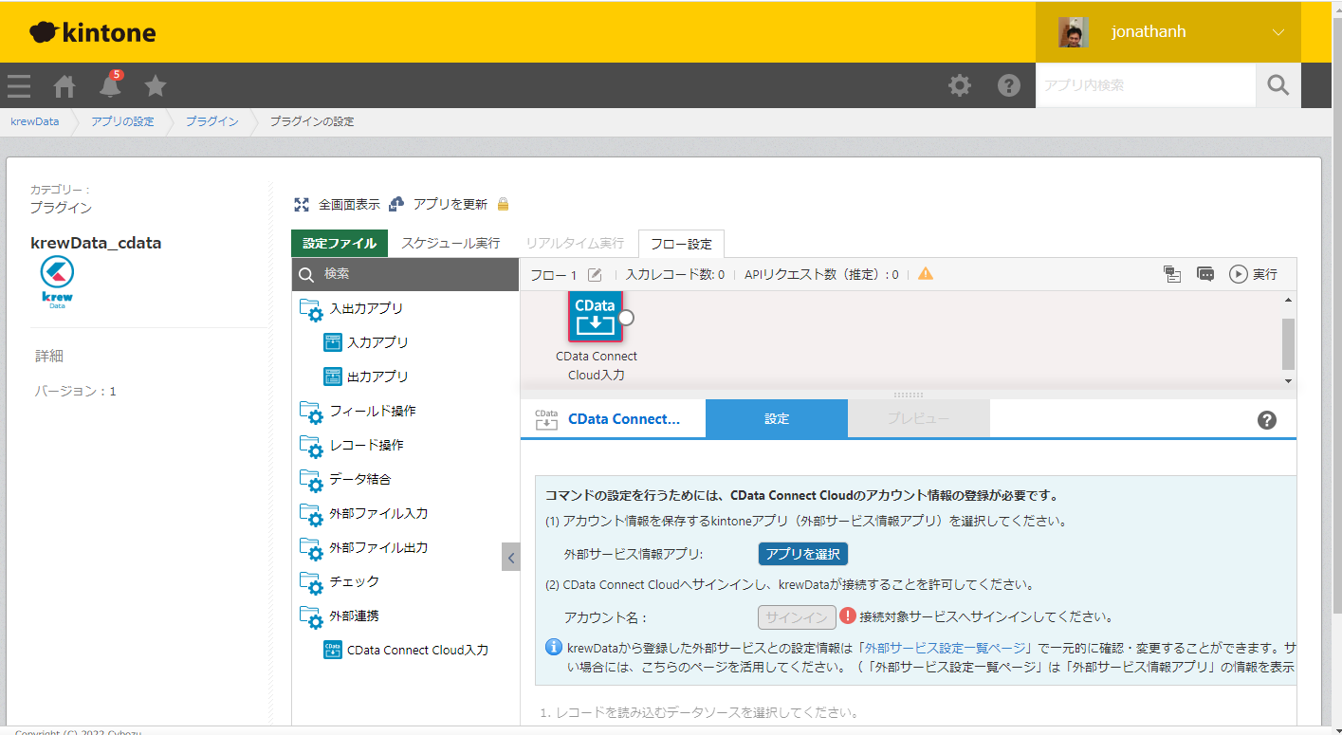Open the jonathanh account dropdown
This screenshot has width=1342, height=735.
(1278, 32)
